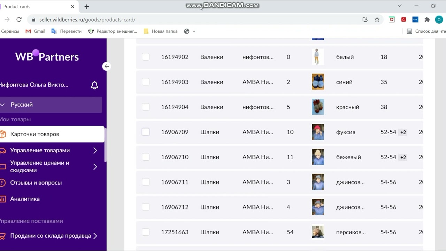Click article number 16906712
The image size is (446, 251).
[175, 207]
